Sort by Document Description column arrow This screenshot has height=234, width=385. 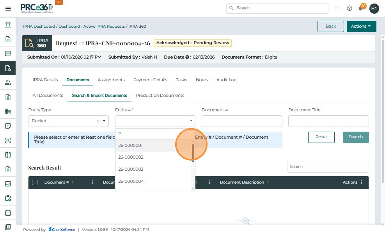point(268,182)
